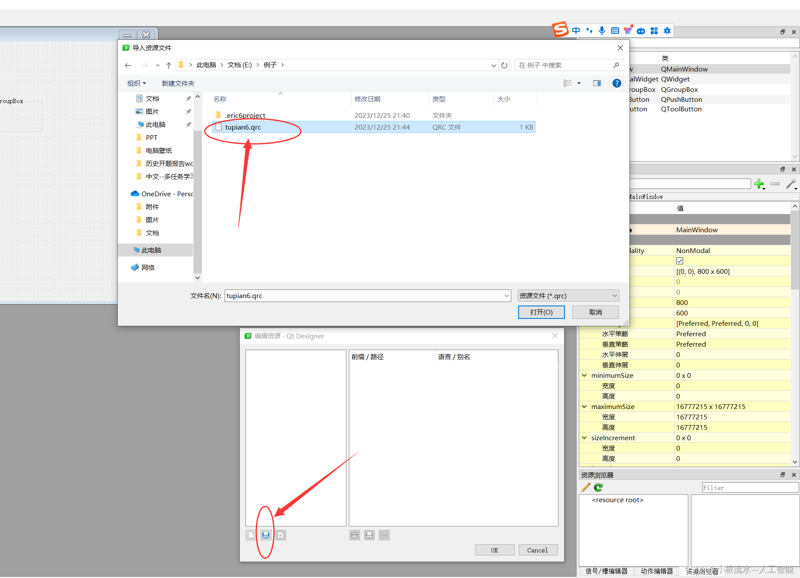
Task: Open the blue help question mark icon
Action: (x=617, y=83)
